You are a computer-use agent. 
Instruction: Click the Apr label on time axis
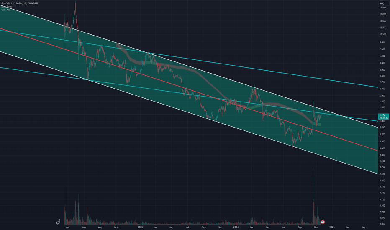[68, 227]
